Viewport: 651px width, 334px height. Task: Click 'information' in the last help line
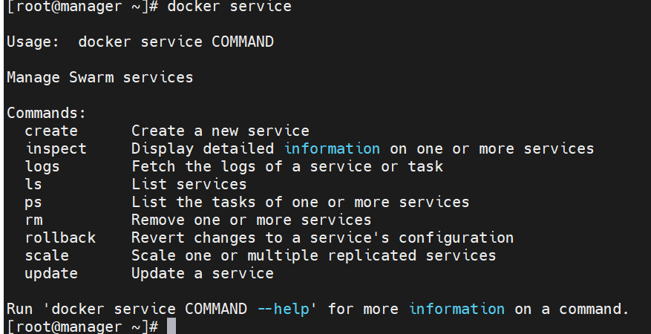(x=457, y=309)
